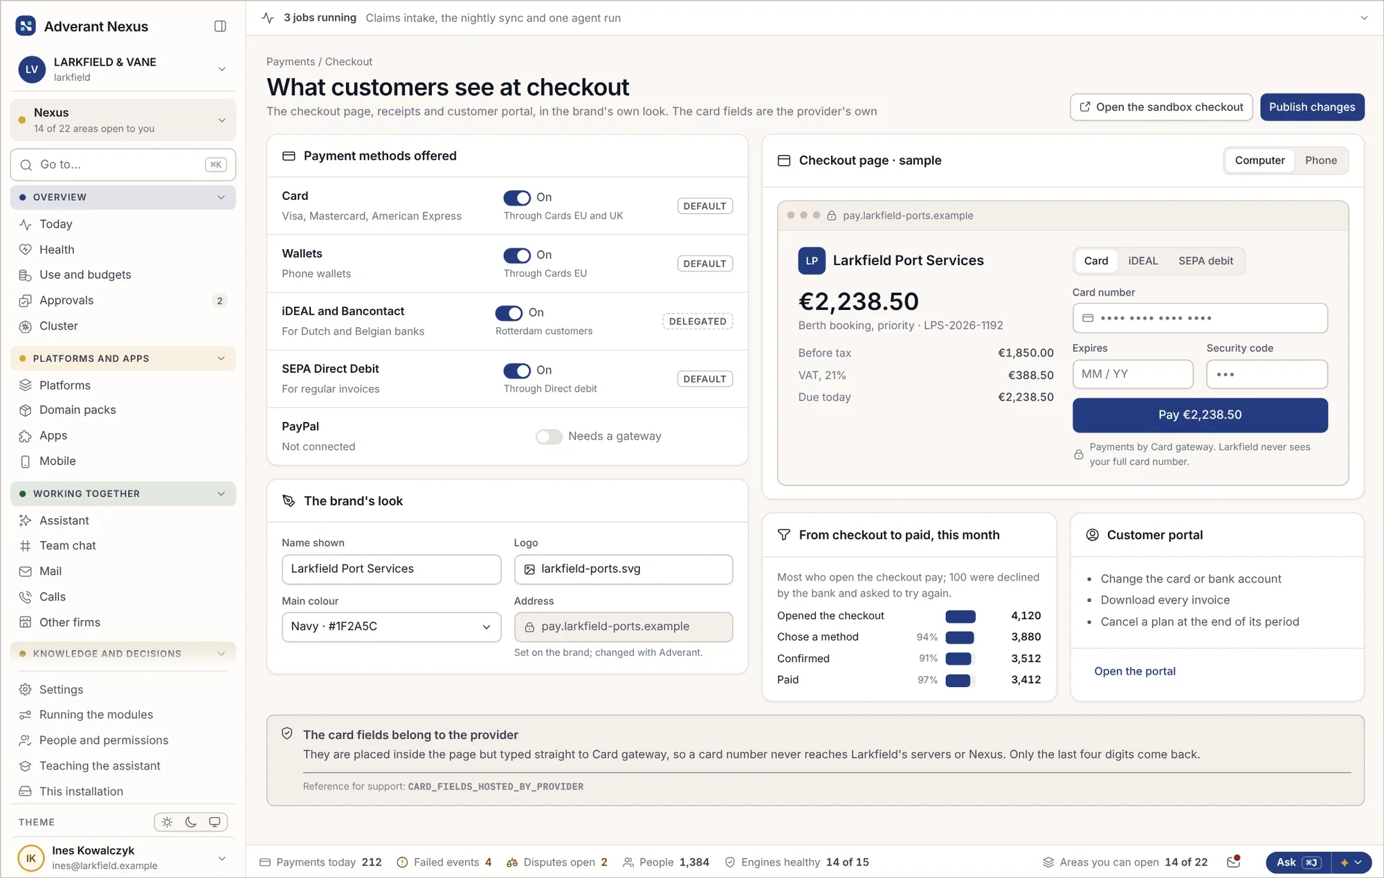The height and width of the screenshot is (878, 1384).
Task: Collapse the PLATFORMS AND APPS section
Action: (123, 358)
